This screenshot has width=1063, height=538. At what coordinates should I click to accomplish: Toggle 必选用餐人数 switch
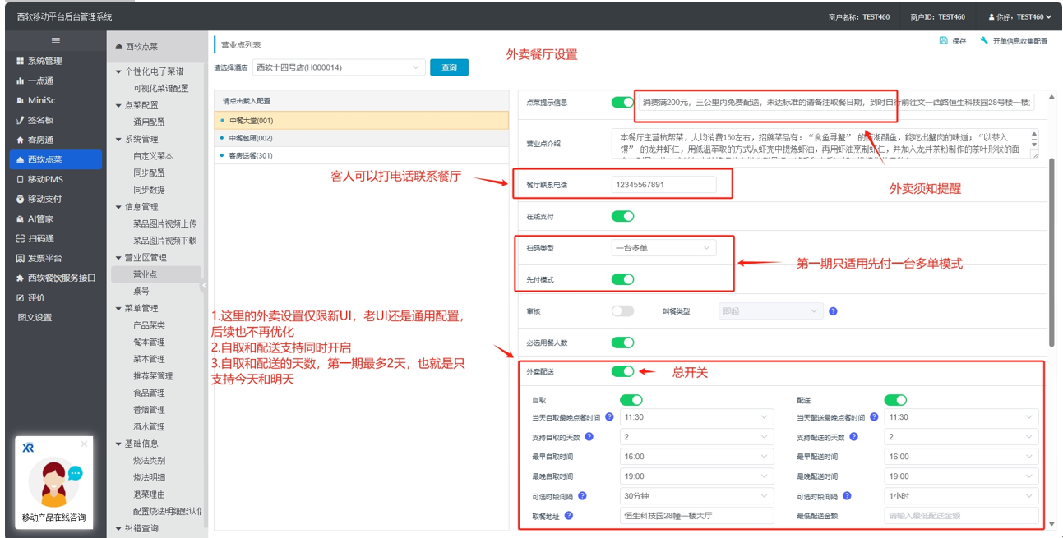point(622,343)
